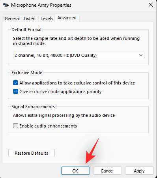Viewport: 157px width, 178px height.
Task: Uncheck Allow applications to take exclusive control
Action: click(x=15, y=83)
